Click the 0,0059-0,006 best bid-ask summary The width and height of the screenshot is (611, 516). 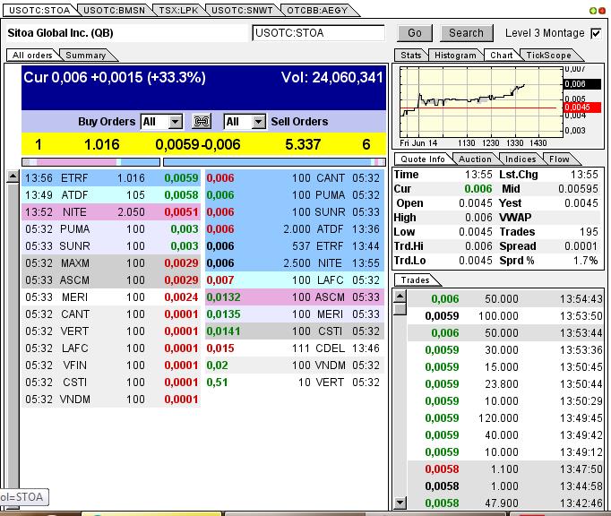(198, 144)
